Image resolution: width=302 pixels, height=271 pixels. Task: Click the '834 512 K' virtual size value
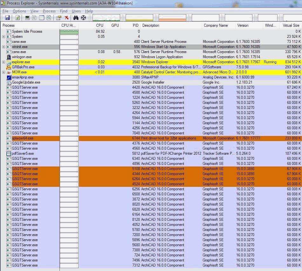click(293, 62)
